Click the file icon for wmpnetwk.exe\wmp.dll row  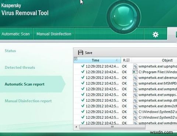coord(135,101)
